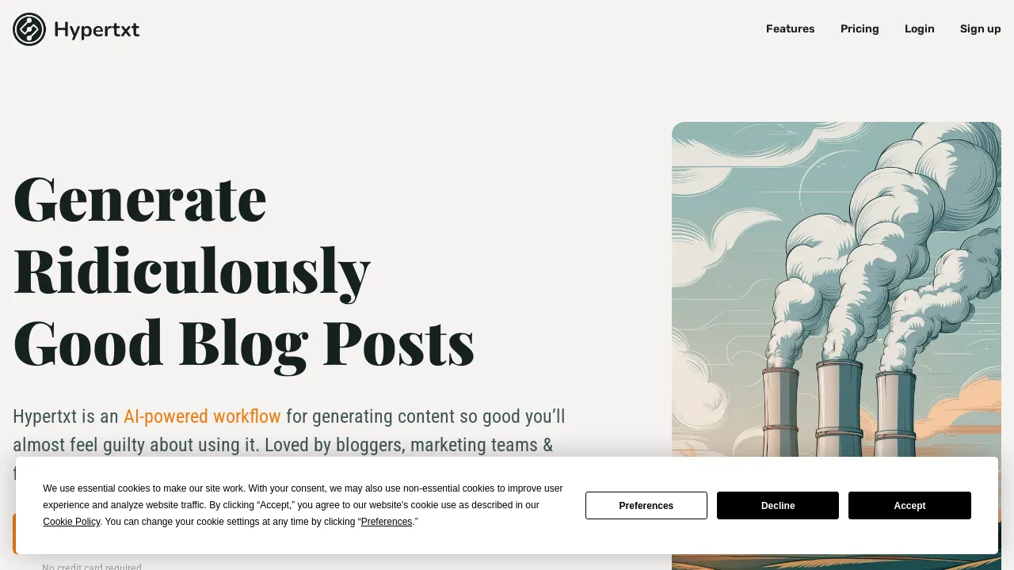Click the Hypertxt circular logo icon
This screenshot has width=1014, height=570.
(x=29, y=29)
